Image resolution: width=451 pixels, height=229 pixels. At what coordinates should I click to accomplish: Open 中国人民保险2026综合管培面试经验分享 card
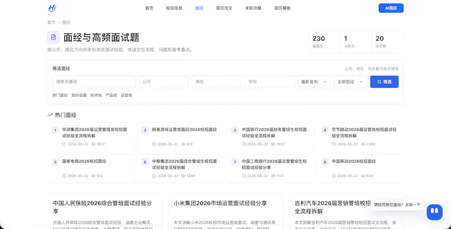(x=105, y=212)
